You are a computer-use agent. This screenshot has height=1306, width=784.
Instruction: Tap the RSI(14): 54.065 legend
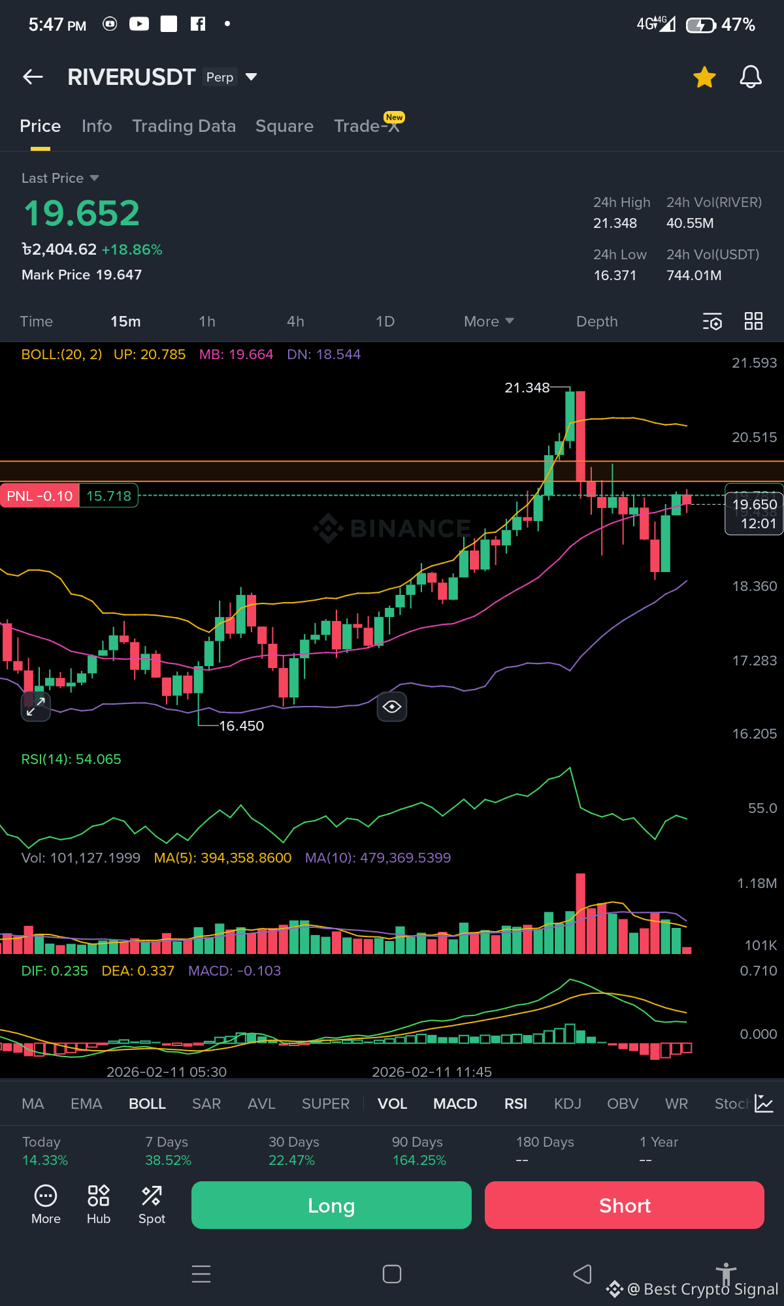(x=71, y=759)
